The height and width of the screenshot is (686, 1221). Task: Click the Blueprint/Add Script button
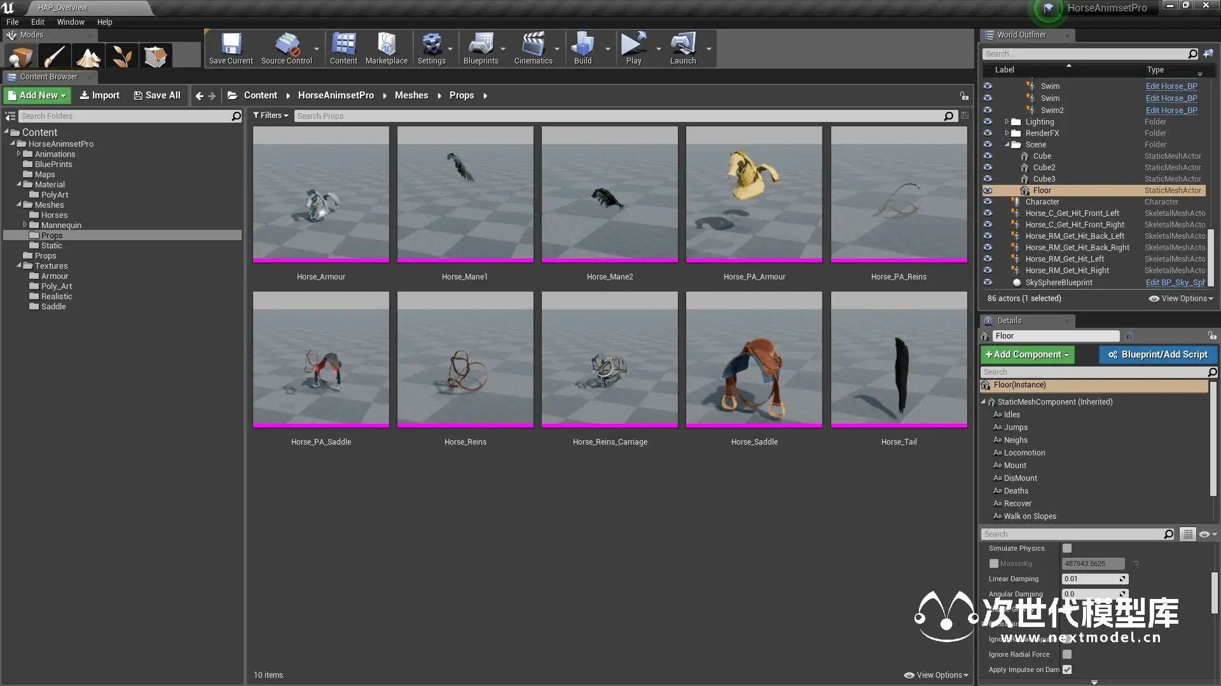[1157, 354]
